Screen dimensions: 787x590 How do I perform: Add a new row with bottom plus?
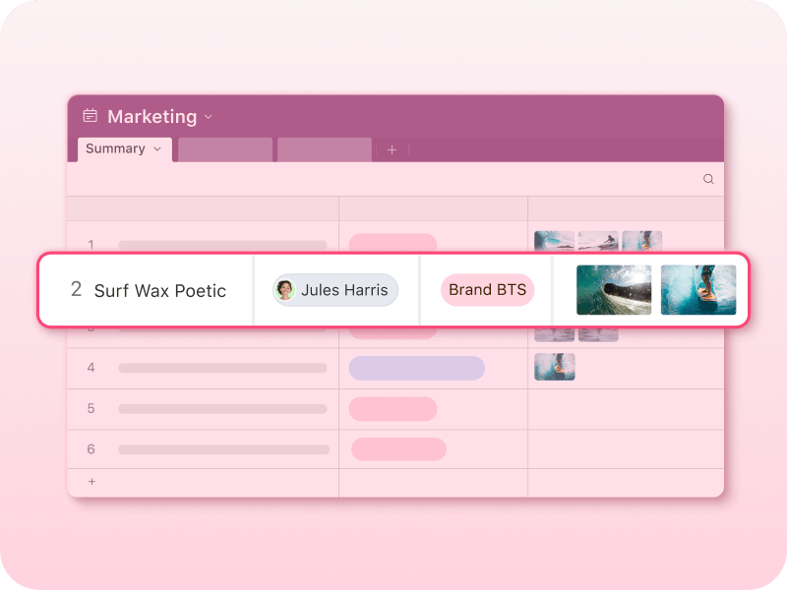pos(91,482)
